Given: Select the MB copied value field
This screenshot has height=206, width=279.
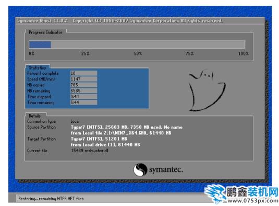Looking at the screenshot, I should 83,85.
